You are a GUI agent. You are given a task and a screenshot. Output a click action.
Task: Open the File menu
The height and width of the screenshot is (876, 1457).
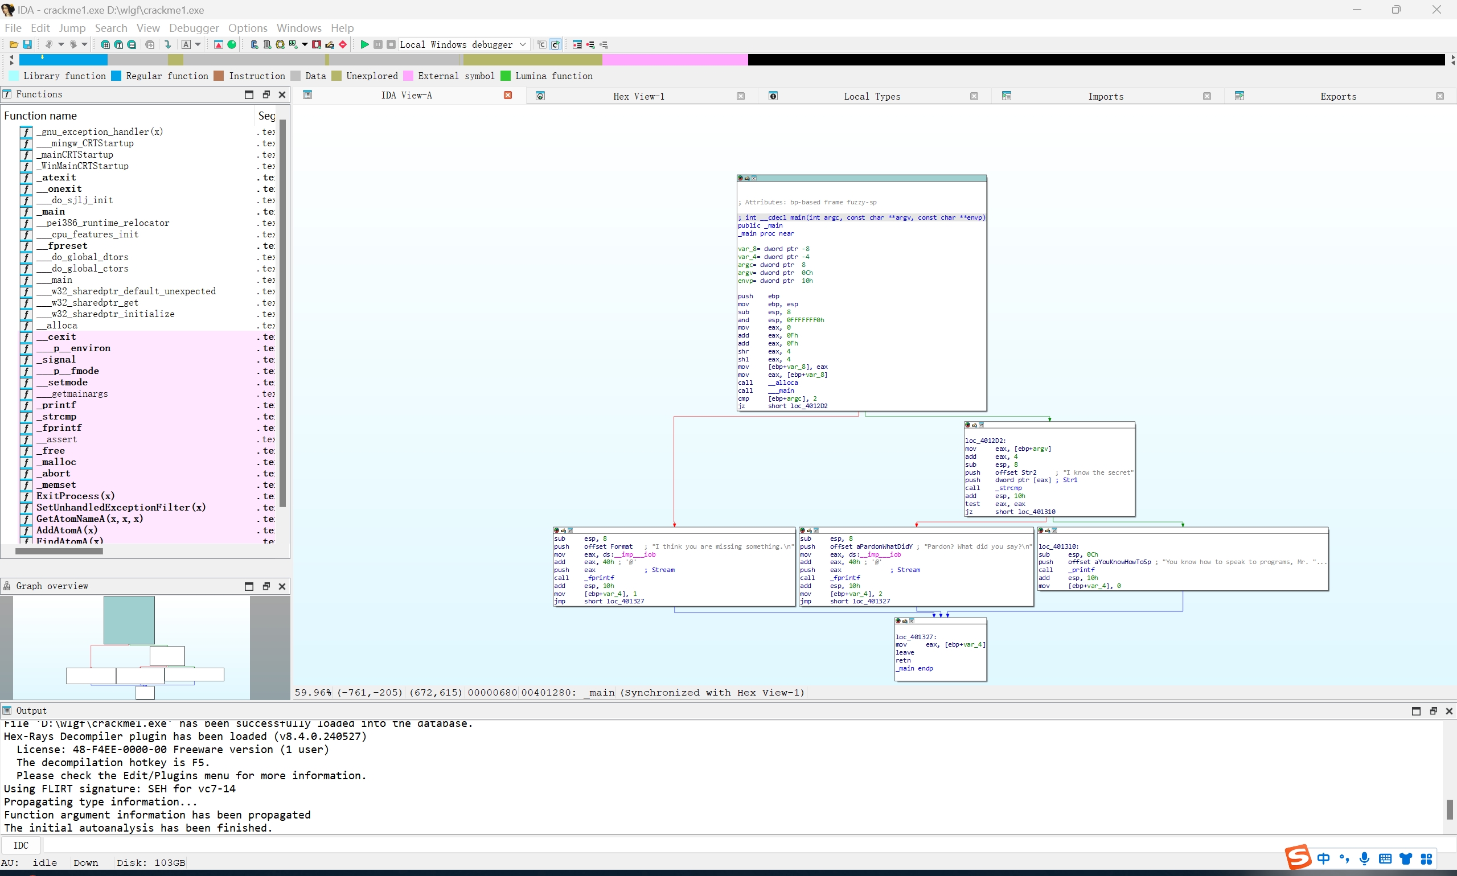click(13, 28)
